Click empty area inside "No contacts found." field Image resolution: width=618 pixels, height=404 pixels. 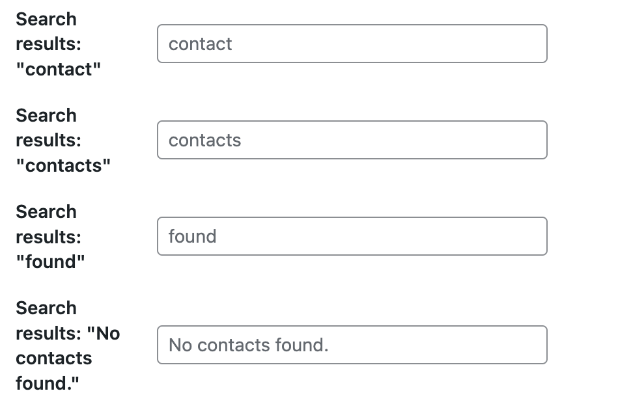pyautogui.click(x=438, y=345)
